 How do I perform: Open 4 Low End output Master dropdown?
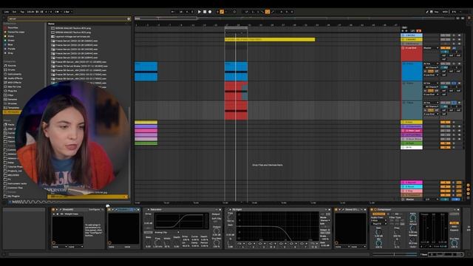431,48
